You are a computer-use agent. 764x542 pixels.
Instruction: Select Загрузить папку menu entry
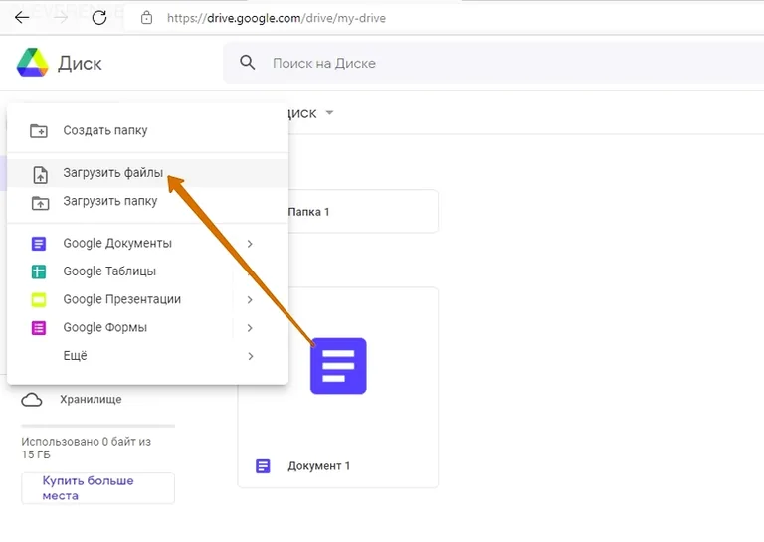coord(147,201)
